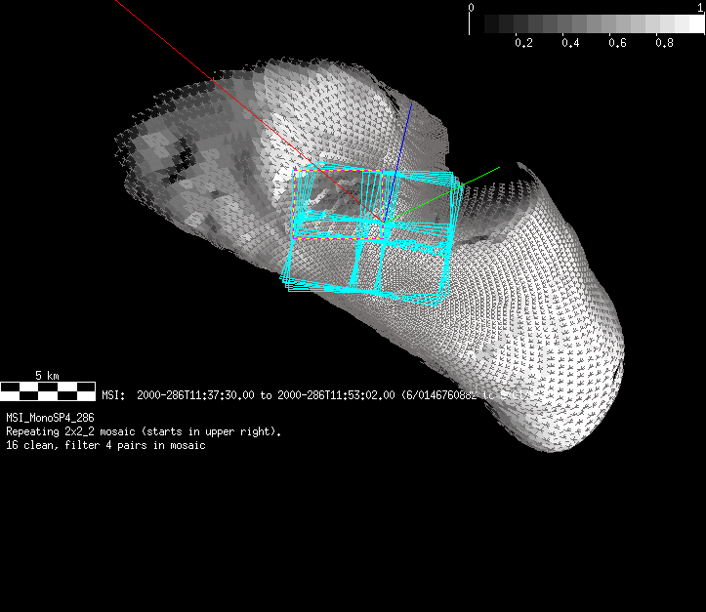
Task: Click the '16 clean, filter 4 pairs' line
Action: [x=105, y=445]
